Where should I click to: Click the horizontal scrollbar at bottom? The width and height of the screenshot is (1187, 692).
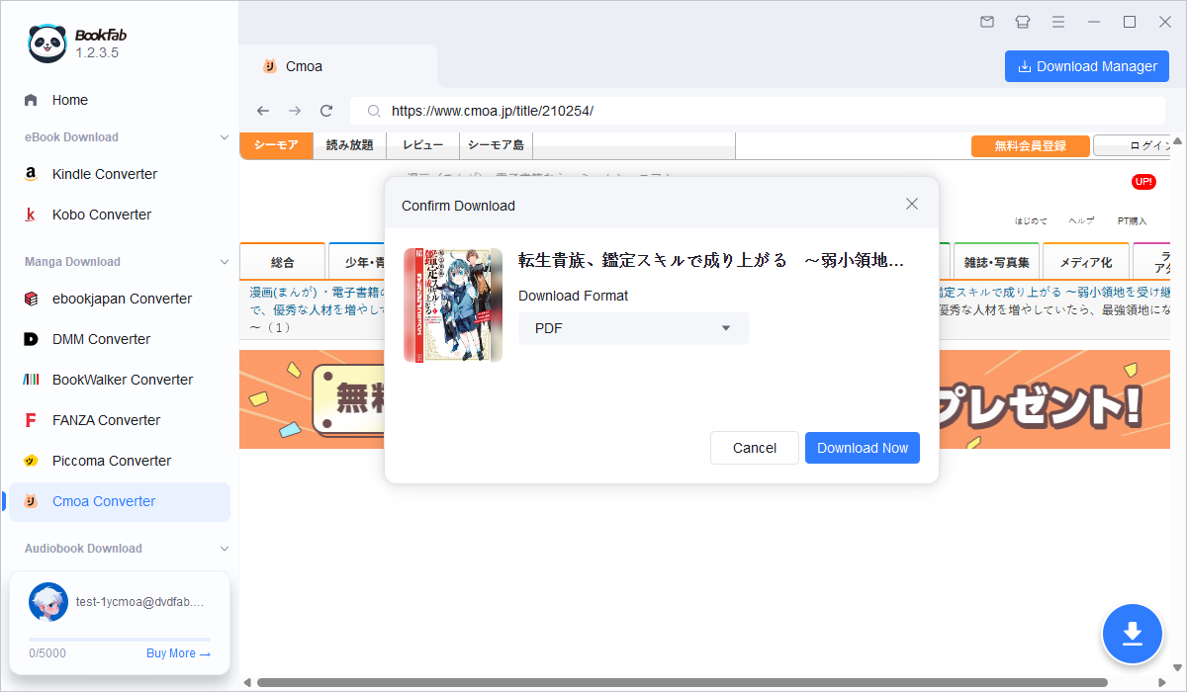683,683
